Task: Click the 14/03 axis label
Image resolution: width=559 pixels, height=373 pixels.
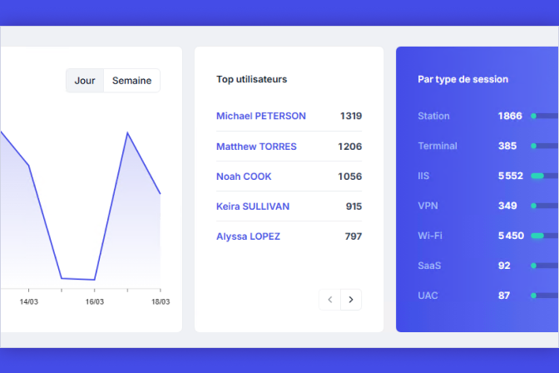Action: (29, 302)
